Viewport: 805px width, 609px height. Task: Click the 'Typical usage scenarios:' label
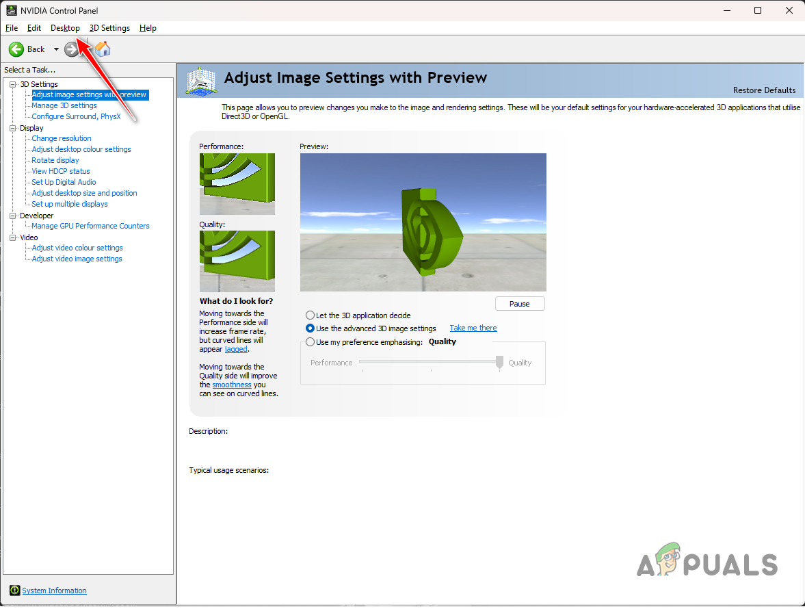pyautogui.click(x=229, y=470)
